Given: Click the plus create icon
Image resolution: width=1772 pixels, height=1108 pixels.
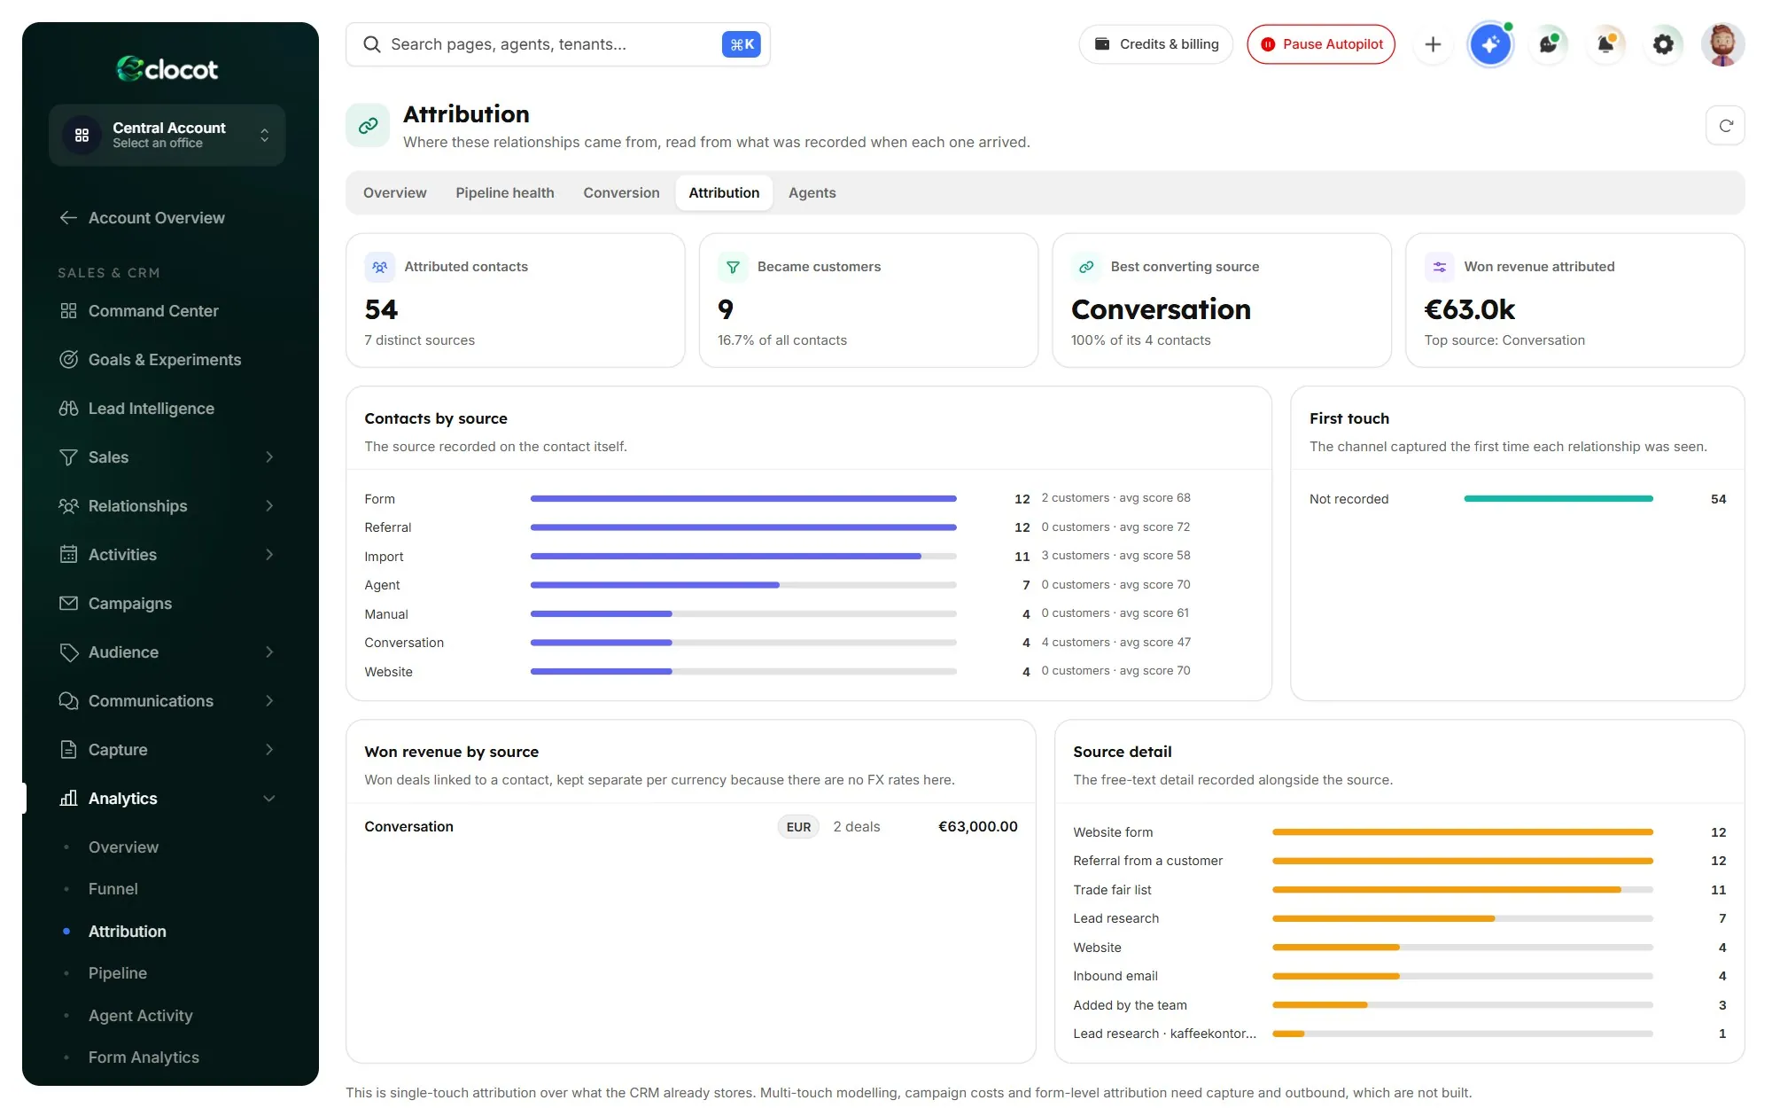Looking at the screenshot, I should [1433, 44].
